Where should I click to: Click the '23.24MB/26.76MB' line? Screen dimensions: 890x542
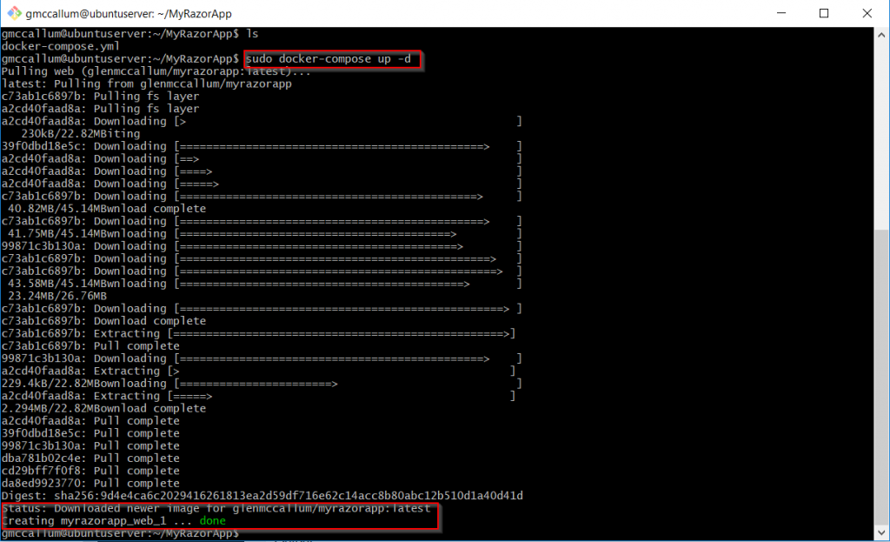[x=56, y=297]
